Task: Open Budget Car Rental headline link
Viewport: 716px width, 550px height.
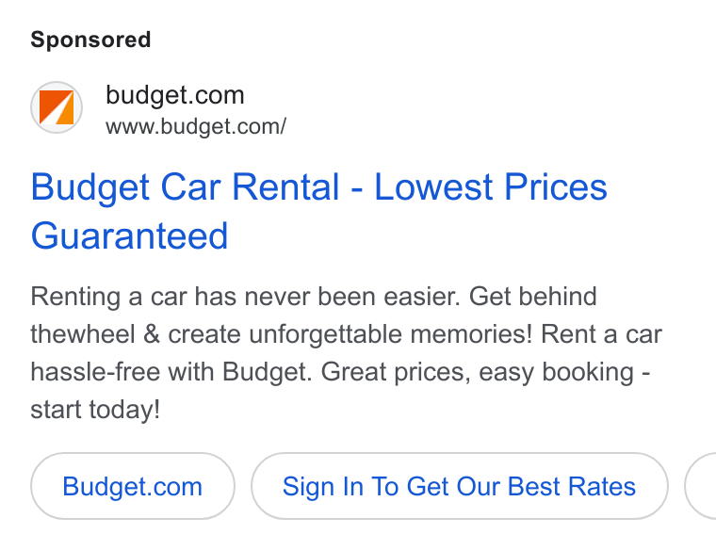Action: pos(318,211)
